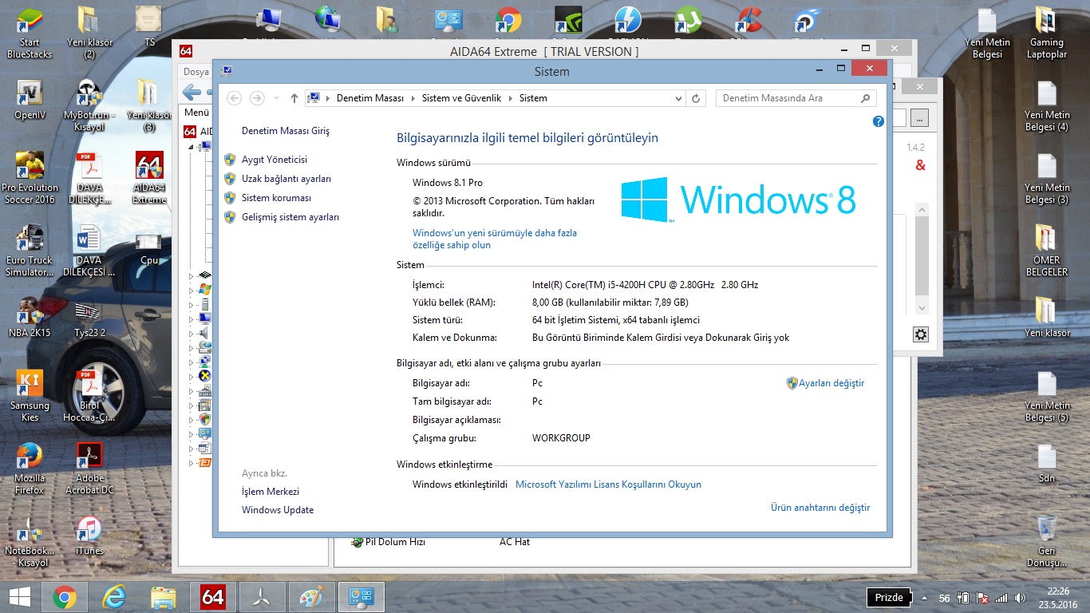
Task: Open File Explorer from the taskbar
Action: pyautogui.click(x=164, y=596)
